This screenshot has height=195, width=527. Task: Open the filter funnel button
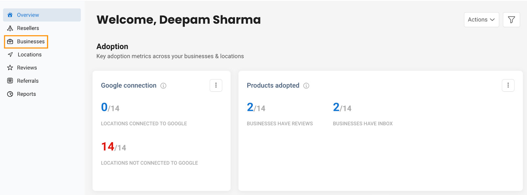click(511, 20)
